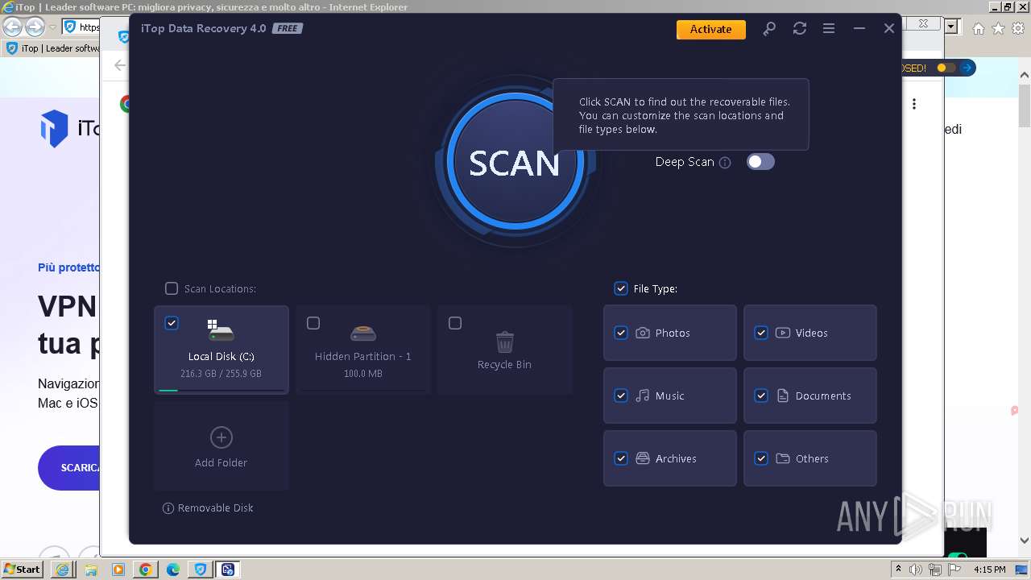The width and height of the screenshot is (1031, 580).
Task: Click the volume icon in system tray
Action: point(916,570)
